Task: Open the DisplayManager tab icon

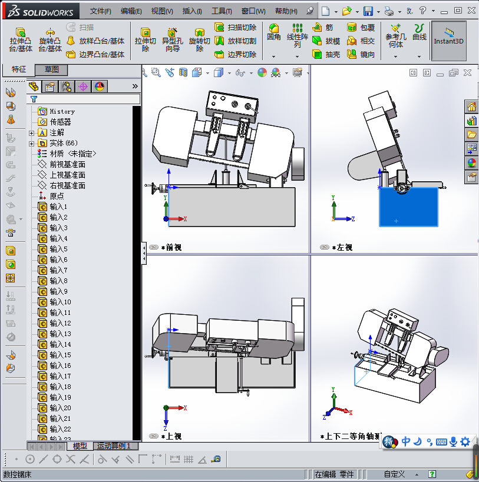Action: (100, 87)
